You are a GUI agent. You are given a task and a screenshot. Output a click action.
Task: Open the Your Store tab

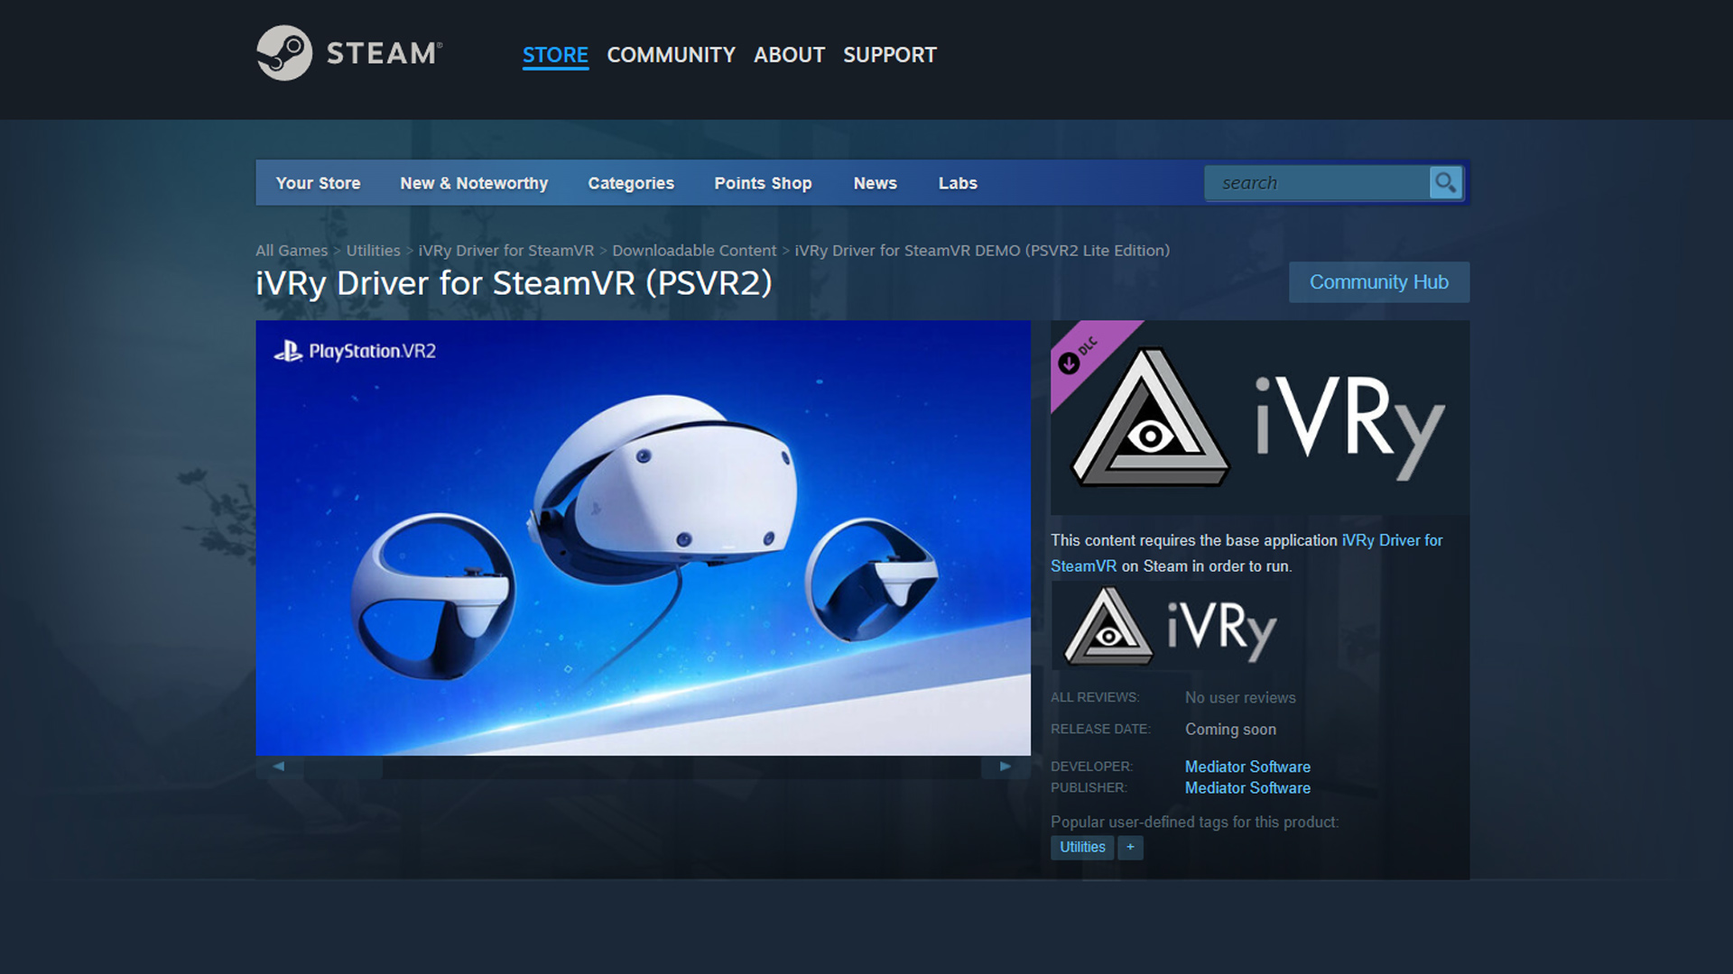click(x=318, y=183)
